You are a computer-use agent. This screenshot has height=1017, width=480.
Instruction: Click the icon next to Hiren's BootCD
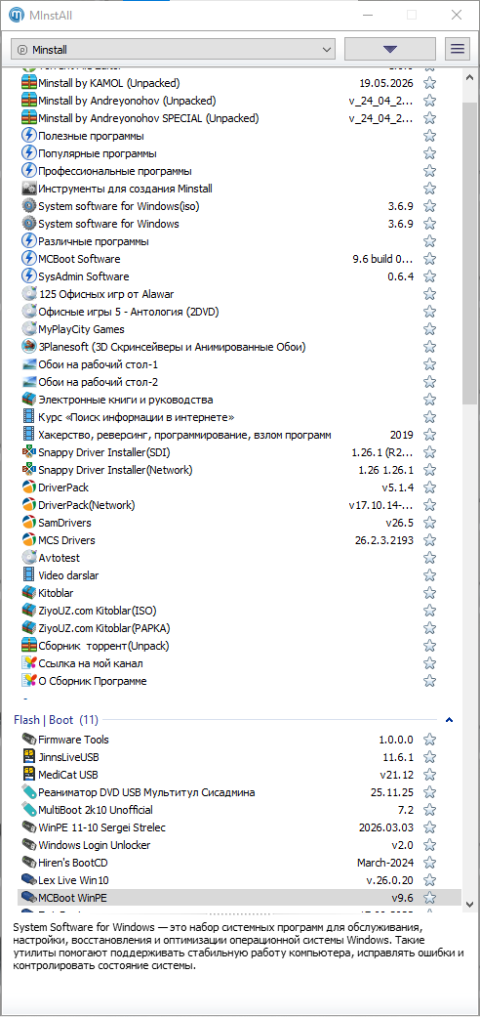pyautogui.click(x=29, y=863)
